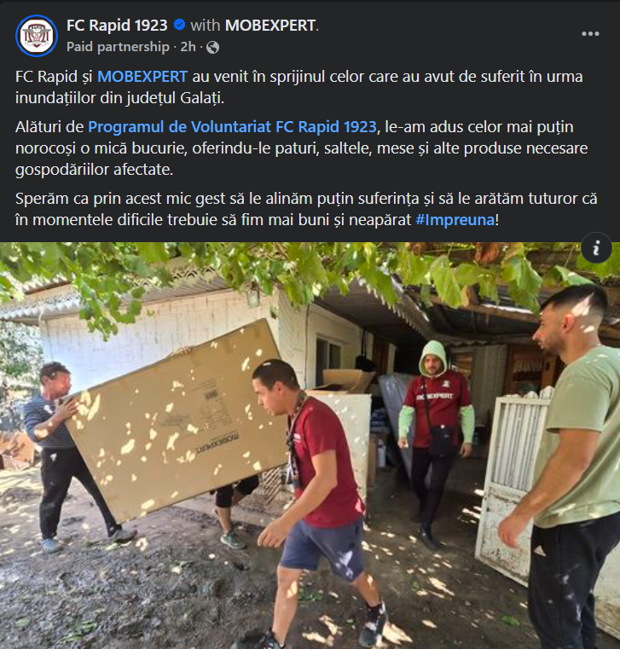Click the large cardboard box in the photo
The image size is (620, 649).
(x=177, y=421)
